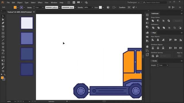The image size is (184, 103).
Task: Select the Reflect tool
Action: (x=3, y=57)
